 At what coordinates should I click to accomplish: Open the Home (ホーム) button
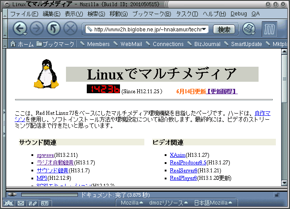point(22,44)
